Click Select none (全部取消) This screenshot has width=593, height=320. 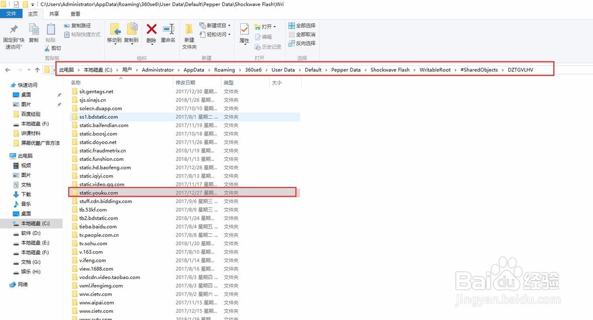[302, 34]
